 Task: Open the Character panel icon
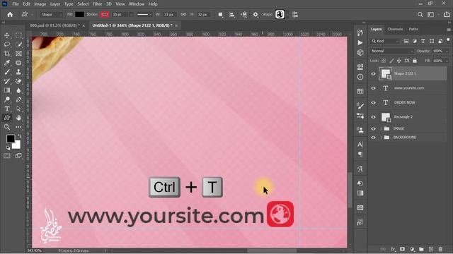pyautogui.click(x=360, y=144)
